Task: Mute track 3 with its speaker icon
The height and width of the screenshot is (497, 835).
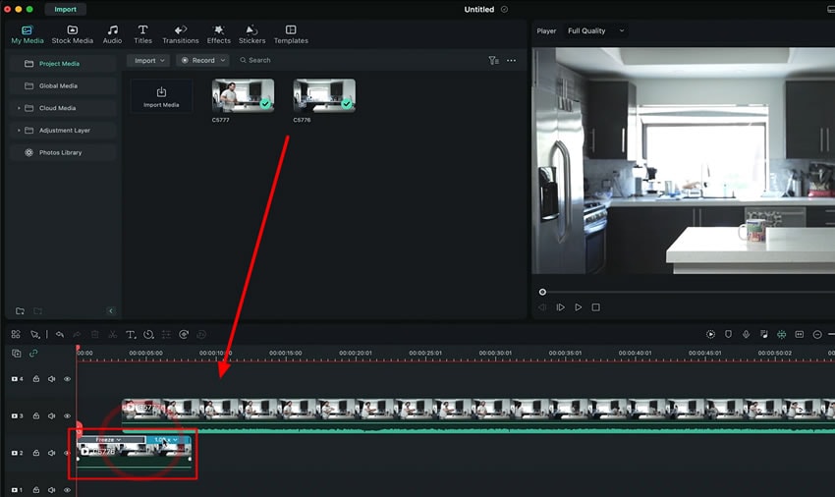Action: click(x=52, y=416)
